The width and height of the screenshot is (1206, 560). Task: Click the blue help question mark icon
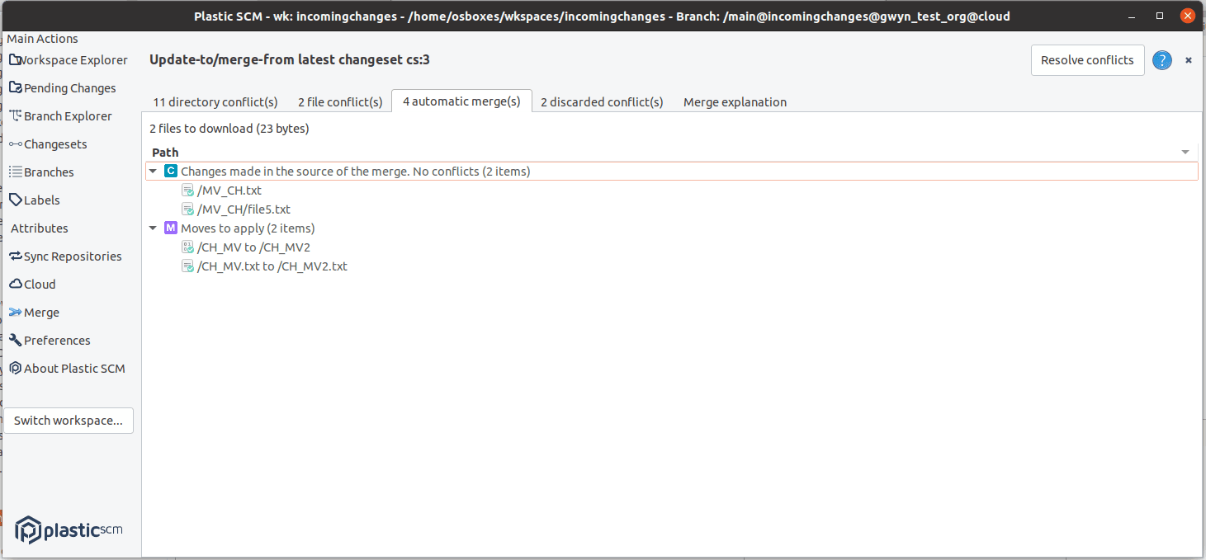click(1162, 60)
